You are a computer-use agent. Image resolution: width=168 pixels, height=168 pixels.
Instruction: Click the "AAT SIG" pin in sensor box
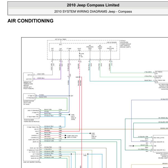pyautogui.click(x=30, y=75)
